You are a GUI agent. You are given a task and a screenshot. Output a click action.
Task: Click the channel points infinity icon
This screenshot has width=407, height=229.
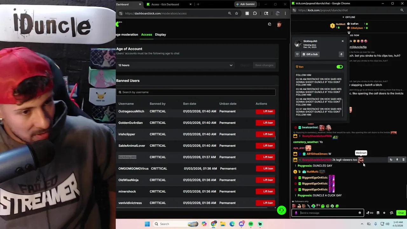[370, 213]
